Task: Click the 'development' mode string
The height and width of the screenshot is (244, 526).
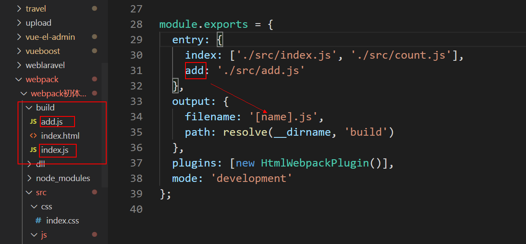Action: 251,178
